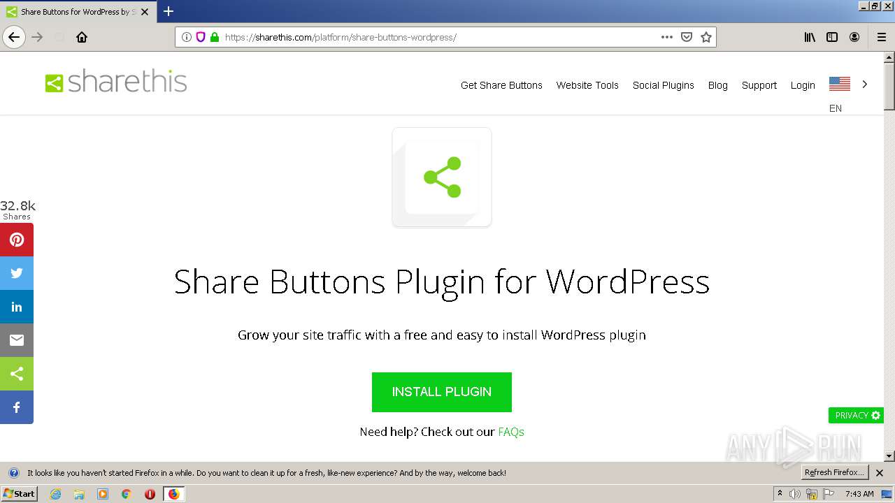Screen dimensions: 895x503
Task: Expand language chevron next to flag
Action: [865, 84]
